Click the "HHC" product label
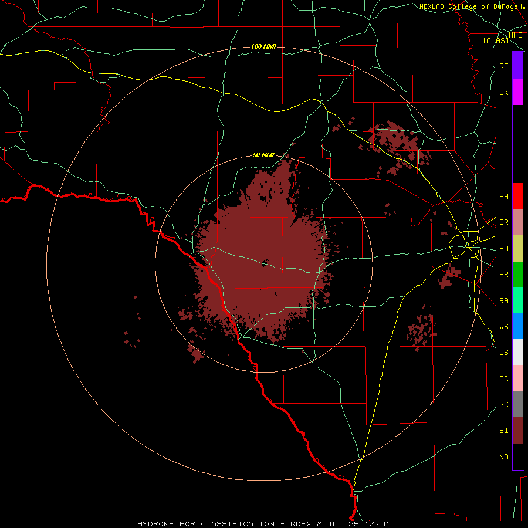This screenshot has height=528, width=528. pos(516,35)
